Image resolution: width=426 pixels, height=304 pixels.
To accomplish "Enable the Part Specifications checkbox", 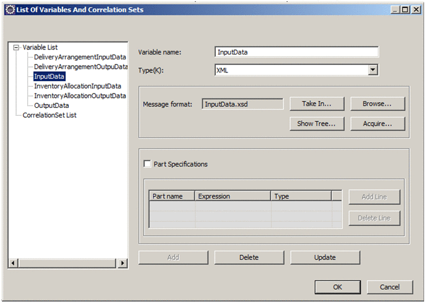I will (147, 164).
